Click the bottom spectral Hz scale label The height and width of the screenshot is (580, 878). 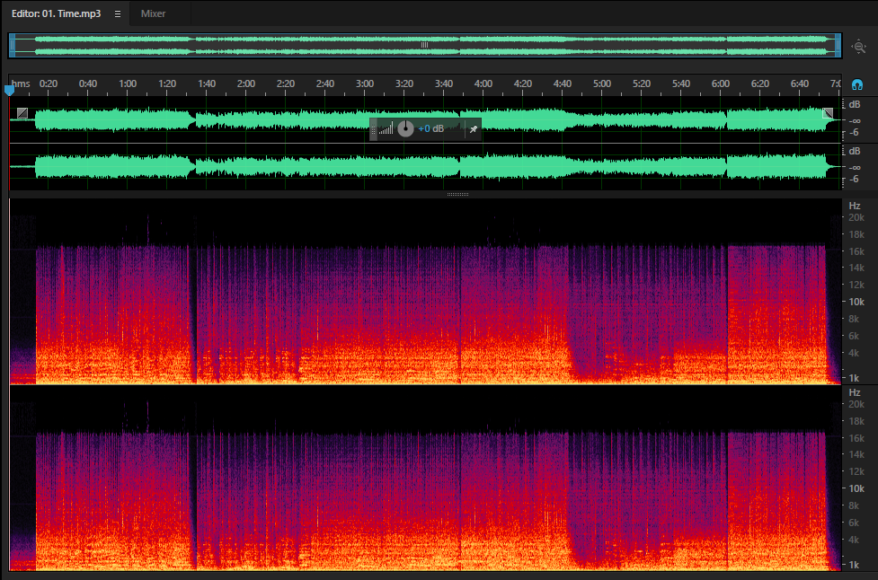pos(855,392)
